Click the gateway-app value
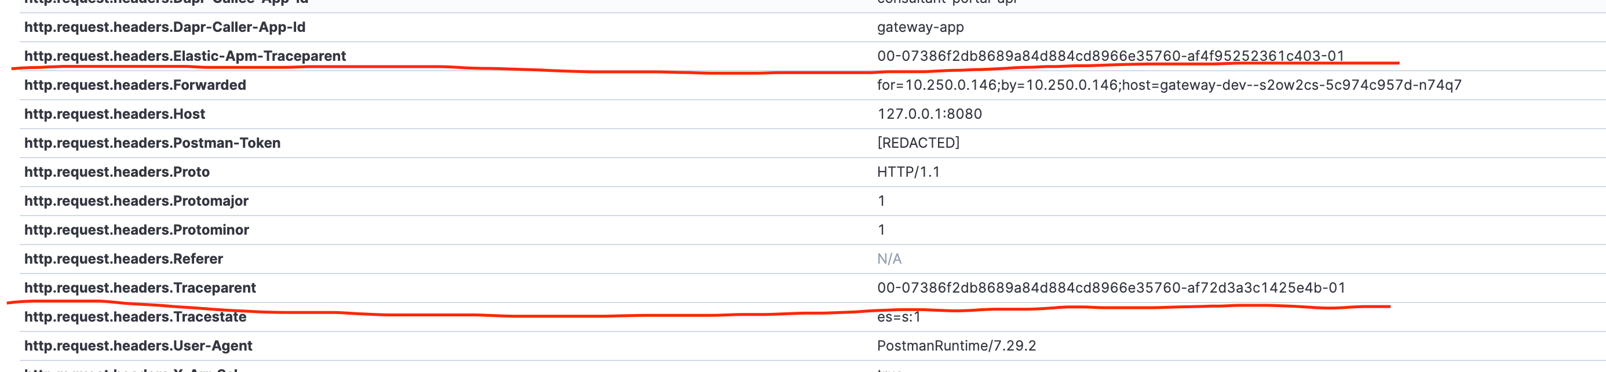The width and height of the screenshot is (1606, 372). click(x=920, y=27)
